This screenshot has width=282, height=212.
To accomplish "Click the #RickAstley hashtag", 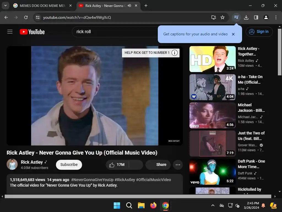I will tap(125, 180).
